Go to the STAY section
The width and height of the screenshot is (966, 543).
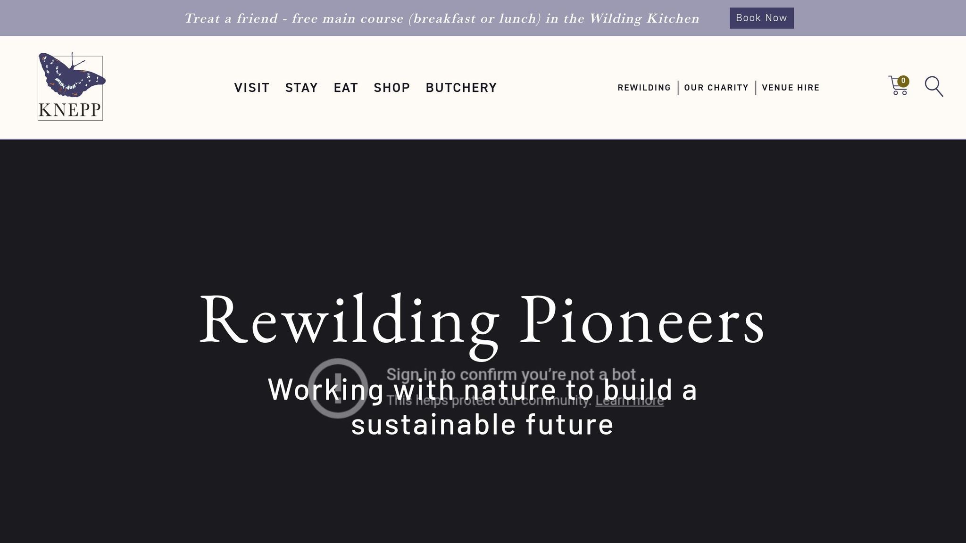(301, 88)
